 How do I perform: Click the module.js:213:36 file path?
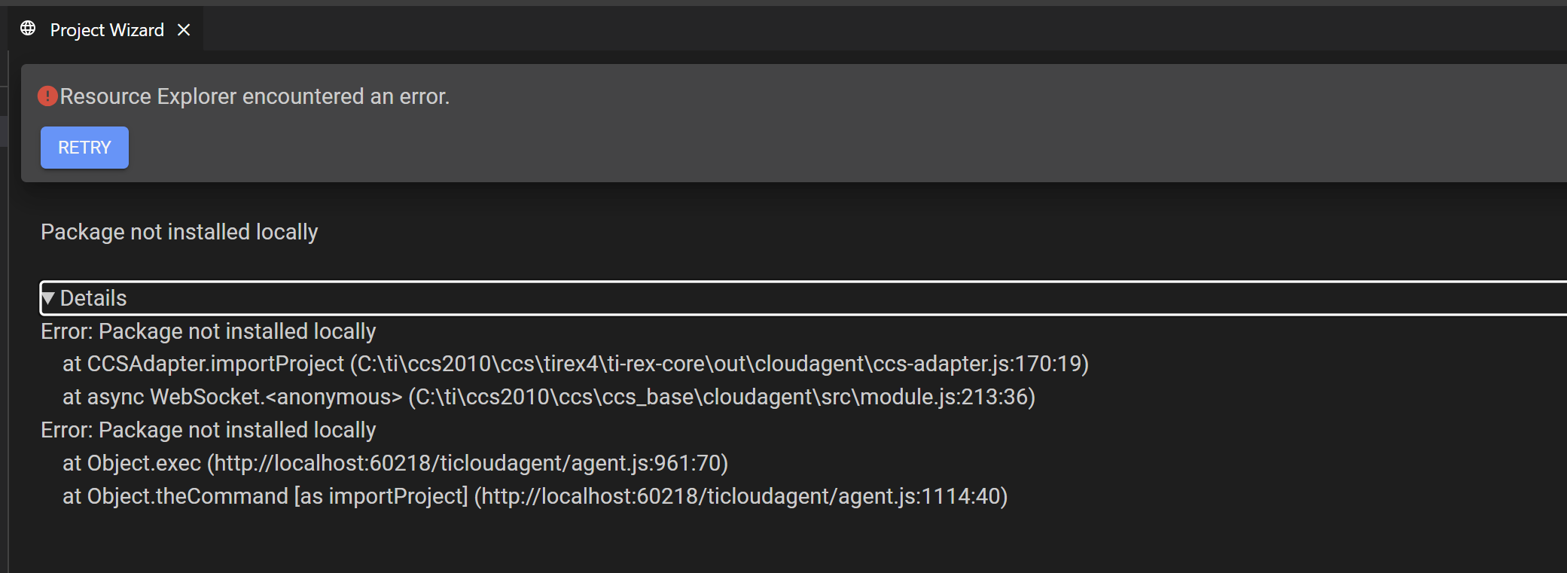tap(721, 397)
